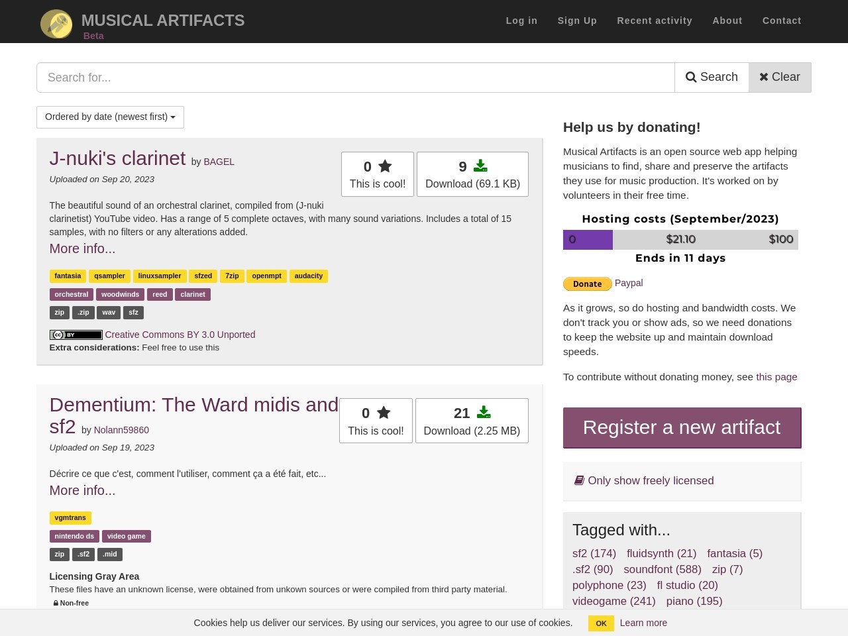
Task: Clear the search with the X button
Action: click(x=780, y=78)
